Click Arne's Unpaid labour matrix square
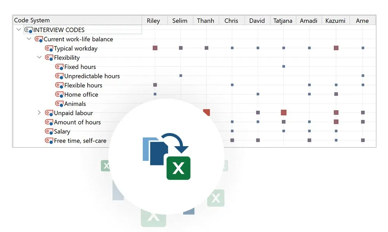The height and width of the screenshot is (232, 388). [x=363, y=113]
